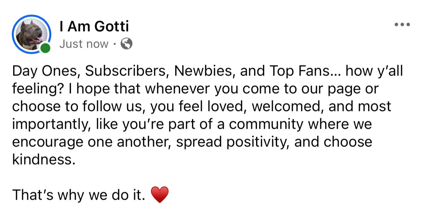Screen dimensions: 424x203
Task: Click the word 'kindness' in the post
Action: point(41,159)
